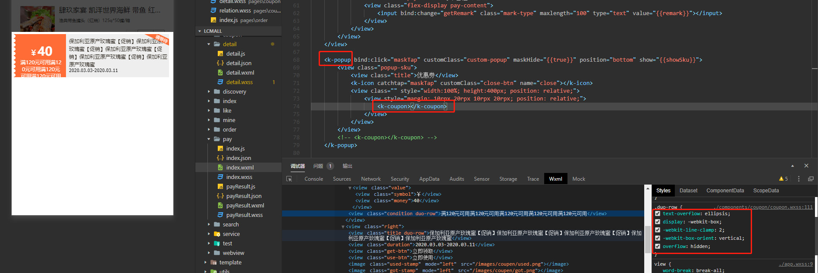The width and height of the screenshot is (818, 273).
Task: Expand the webview folder
Action: (209, 253)
